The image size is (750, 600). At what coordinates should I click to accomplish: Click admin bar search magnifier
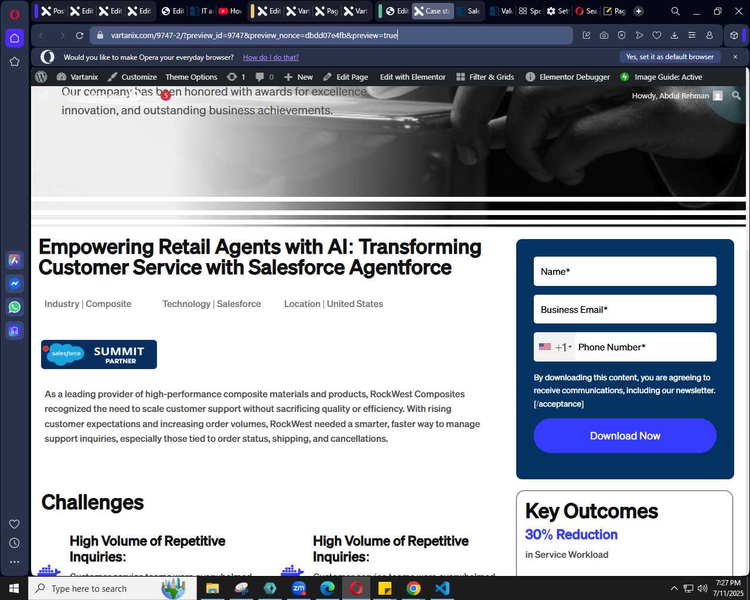click(737, 96)
